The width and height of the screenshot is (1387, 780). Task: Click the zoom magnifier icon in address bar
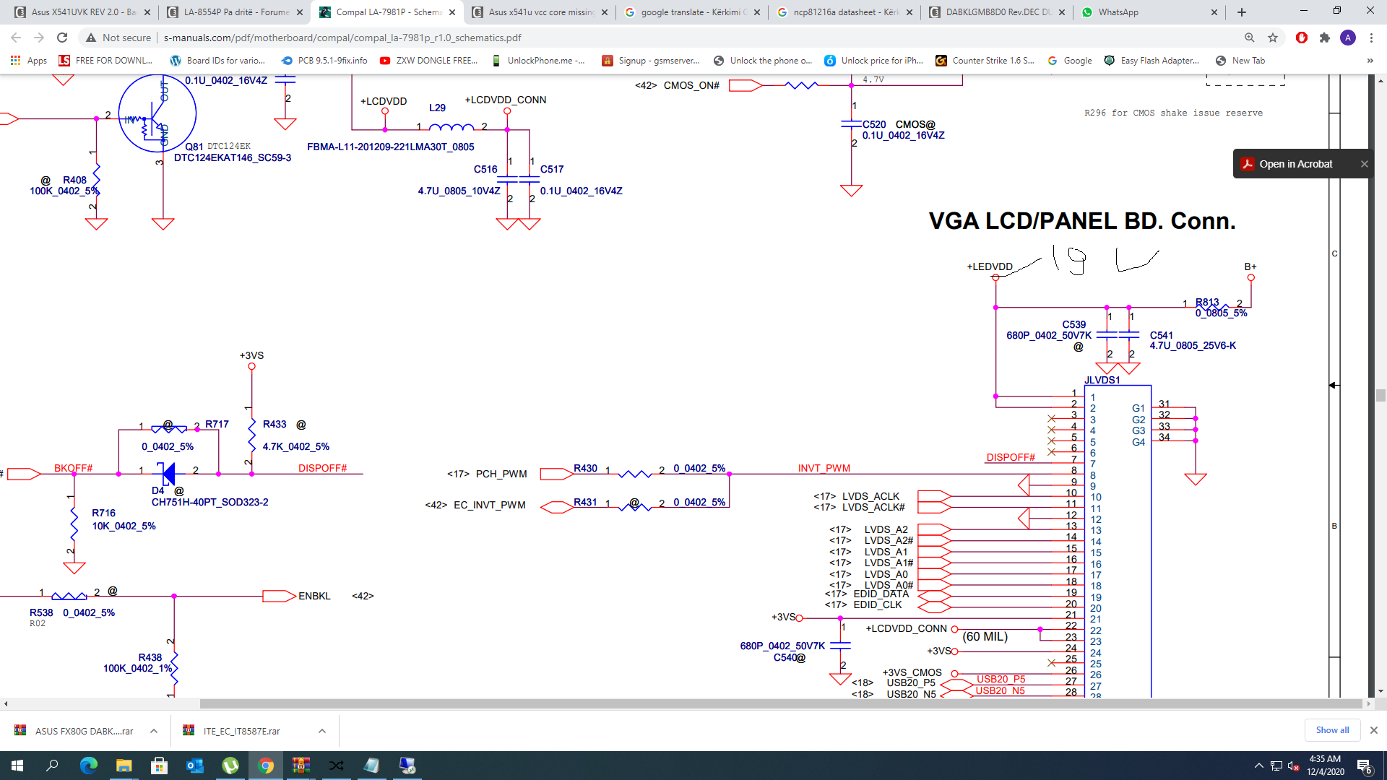(1249, 38)
